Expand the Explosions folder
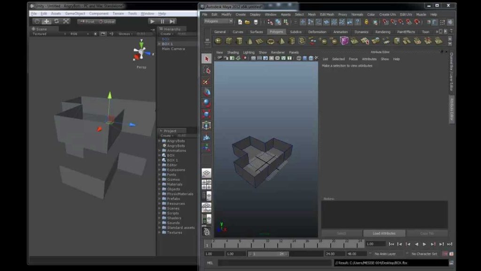The width and height of the screenshot is (481, 271). pyautogui.click(x=160, y=169)
